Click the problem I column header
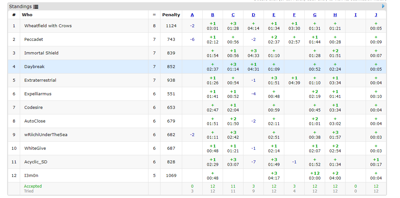Screen dimensions: 400x198 click(x=356, y=15)
